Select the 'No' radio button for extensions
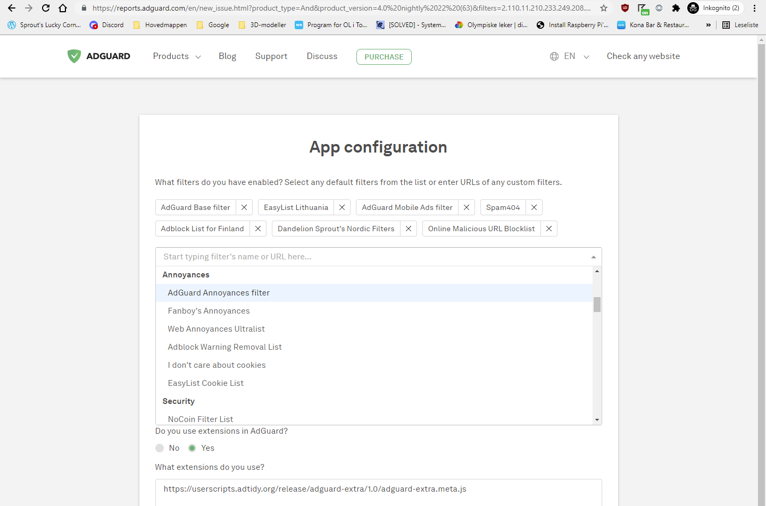The image size is (766, 506). [160, 448]
